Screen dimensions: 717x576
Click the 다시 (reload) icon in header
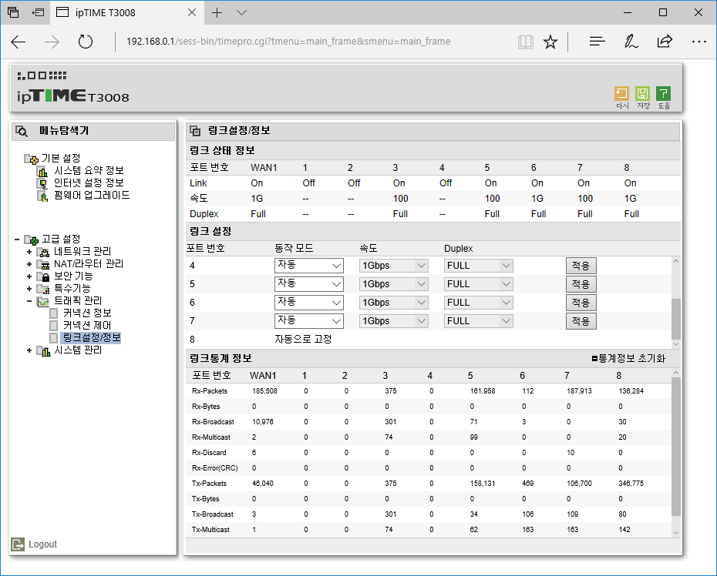[x=621, y=94]
